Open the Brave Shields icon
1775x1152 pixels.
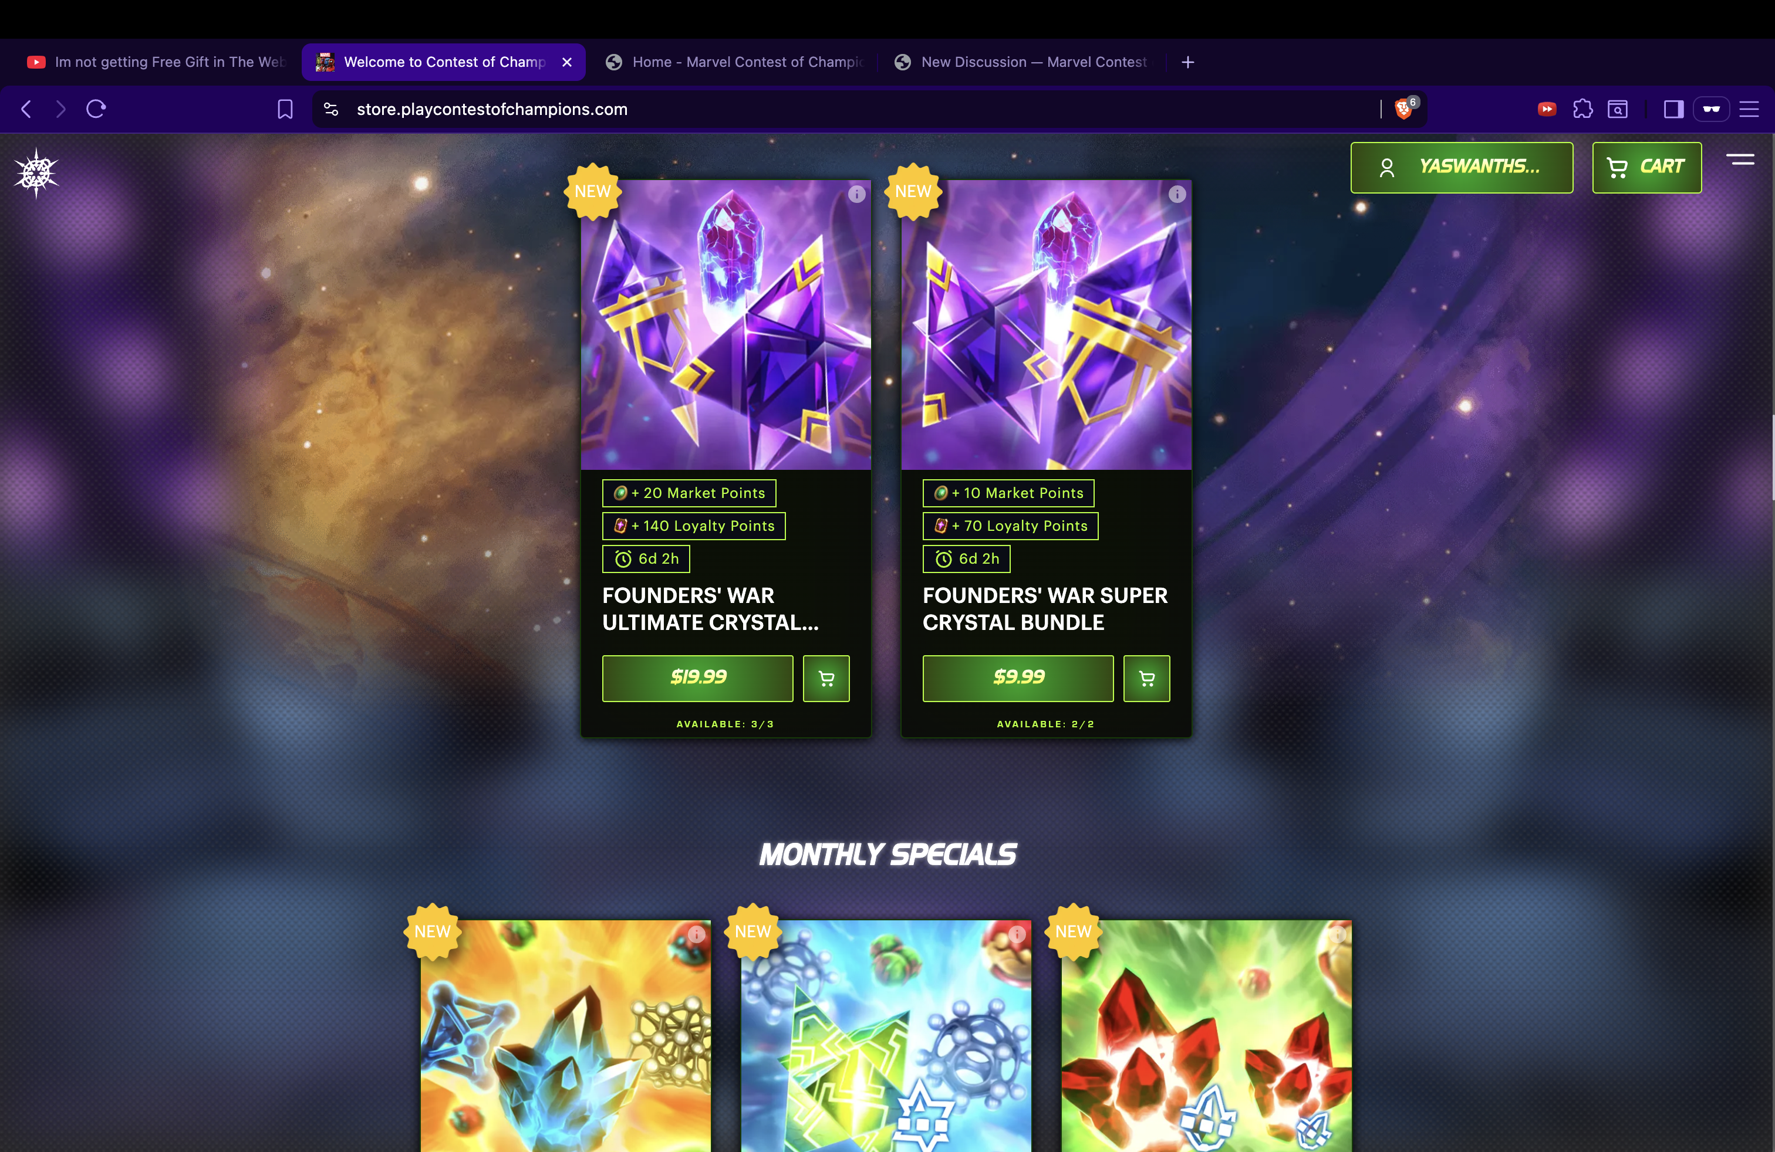coord(1403,109)
